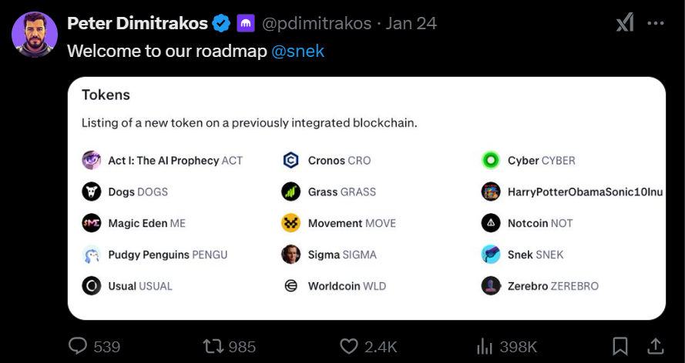Click the Worldcoin WLD token icon
The width and height of the screenshot is (685, 363).
(291, 286)
